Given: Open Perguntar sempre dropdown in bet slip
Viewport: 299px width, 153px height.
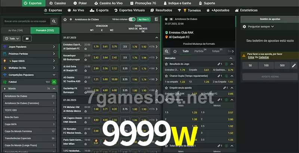Looking at the screenshot, I should (x=261, y=27).
